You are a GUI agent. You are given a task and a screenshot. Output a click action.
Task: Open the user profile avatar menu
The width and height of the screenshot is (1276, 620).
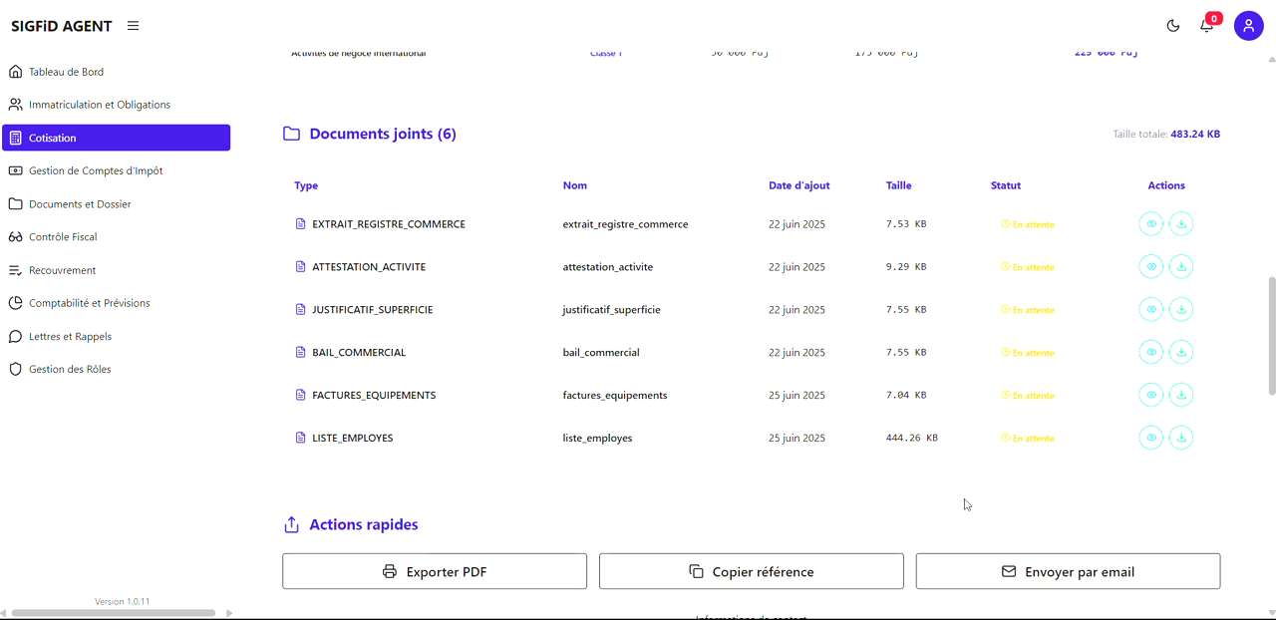(1248, 26)
